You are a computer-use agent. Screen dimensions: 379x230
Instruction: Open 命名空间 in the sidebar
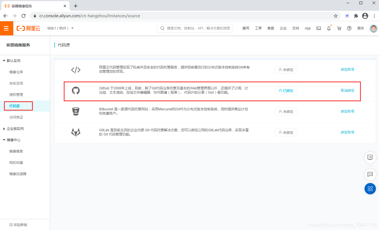click(16, 83)
